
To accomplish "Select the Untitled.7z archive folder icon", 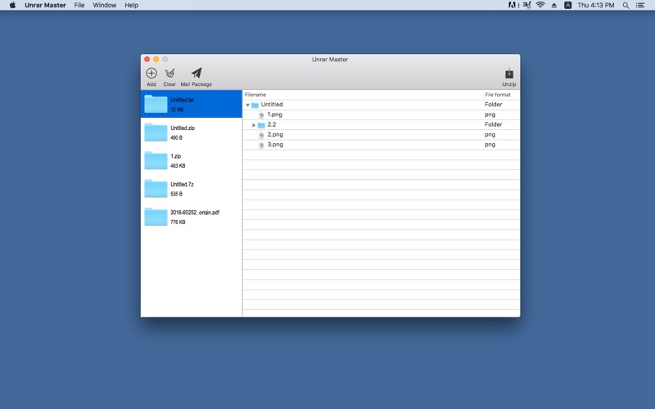I will tap(156, 189).
